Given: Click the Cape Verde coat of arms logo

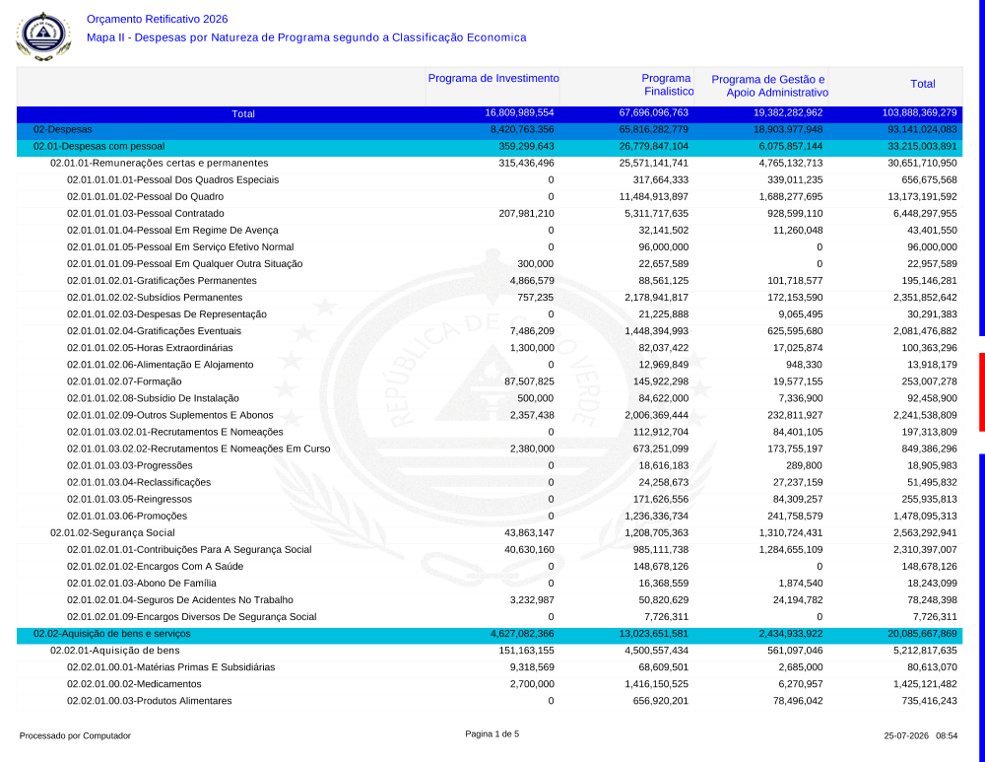Looking at the screenshot, I should [x=43, y=35].
